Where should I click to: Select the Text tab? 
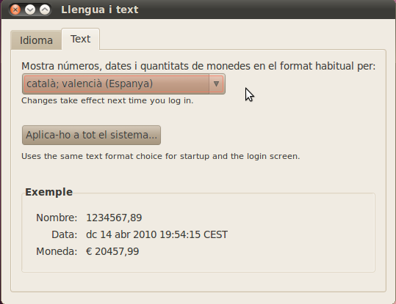pos(81,39)
